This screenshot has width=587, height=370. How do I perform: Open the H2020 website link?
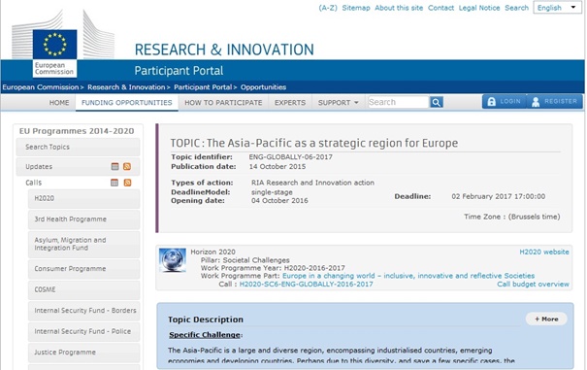pos(544,252)
